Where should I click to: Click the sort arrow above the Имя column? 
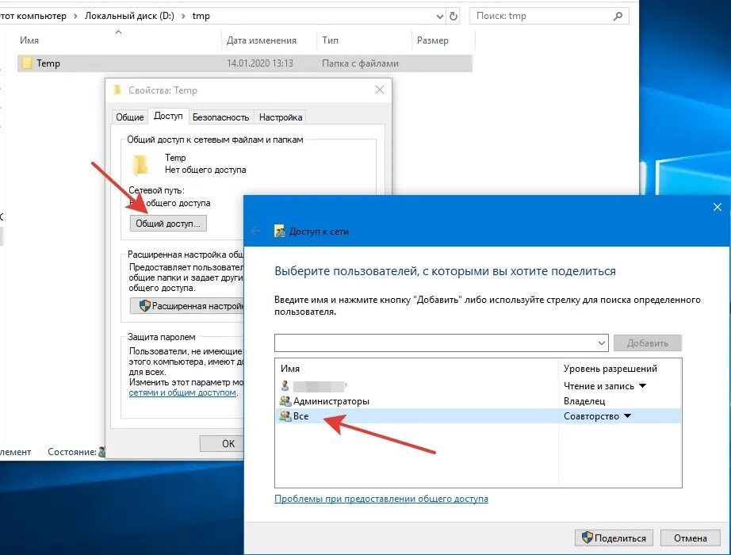click(x=118, y=33)
